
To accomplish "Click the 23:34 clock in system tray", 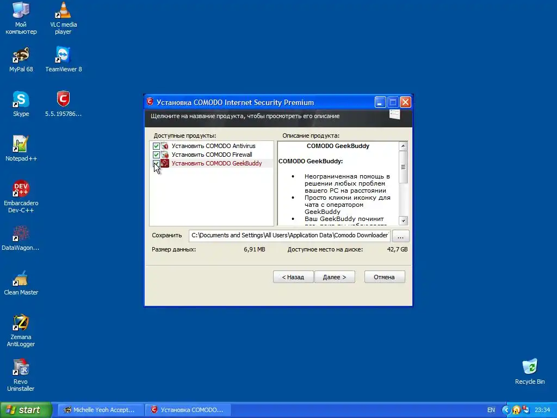I will tap(542, 410).
